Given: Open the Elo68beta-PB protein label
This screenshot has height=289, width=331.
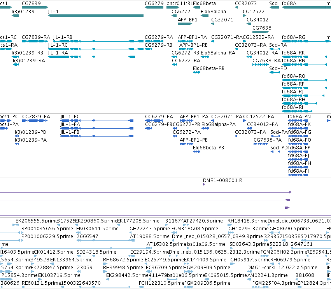Looking at the screenshot, I should (x=208, y=148).
